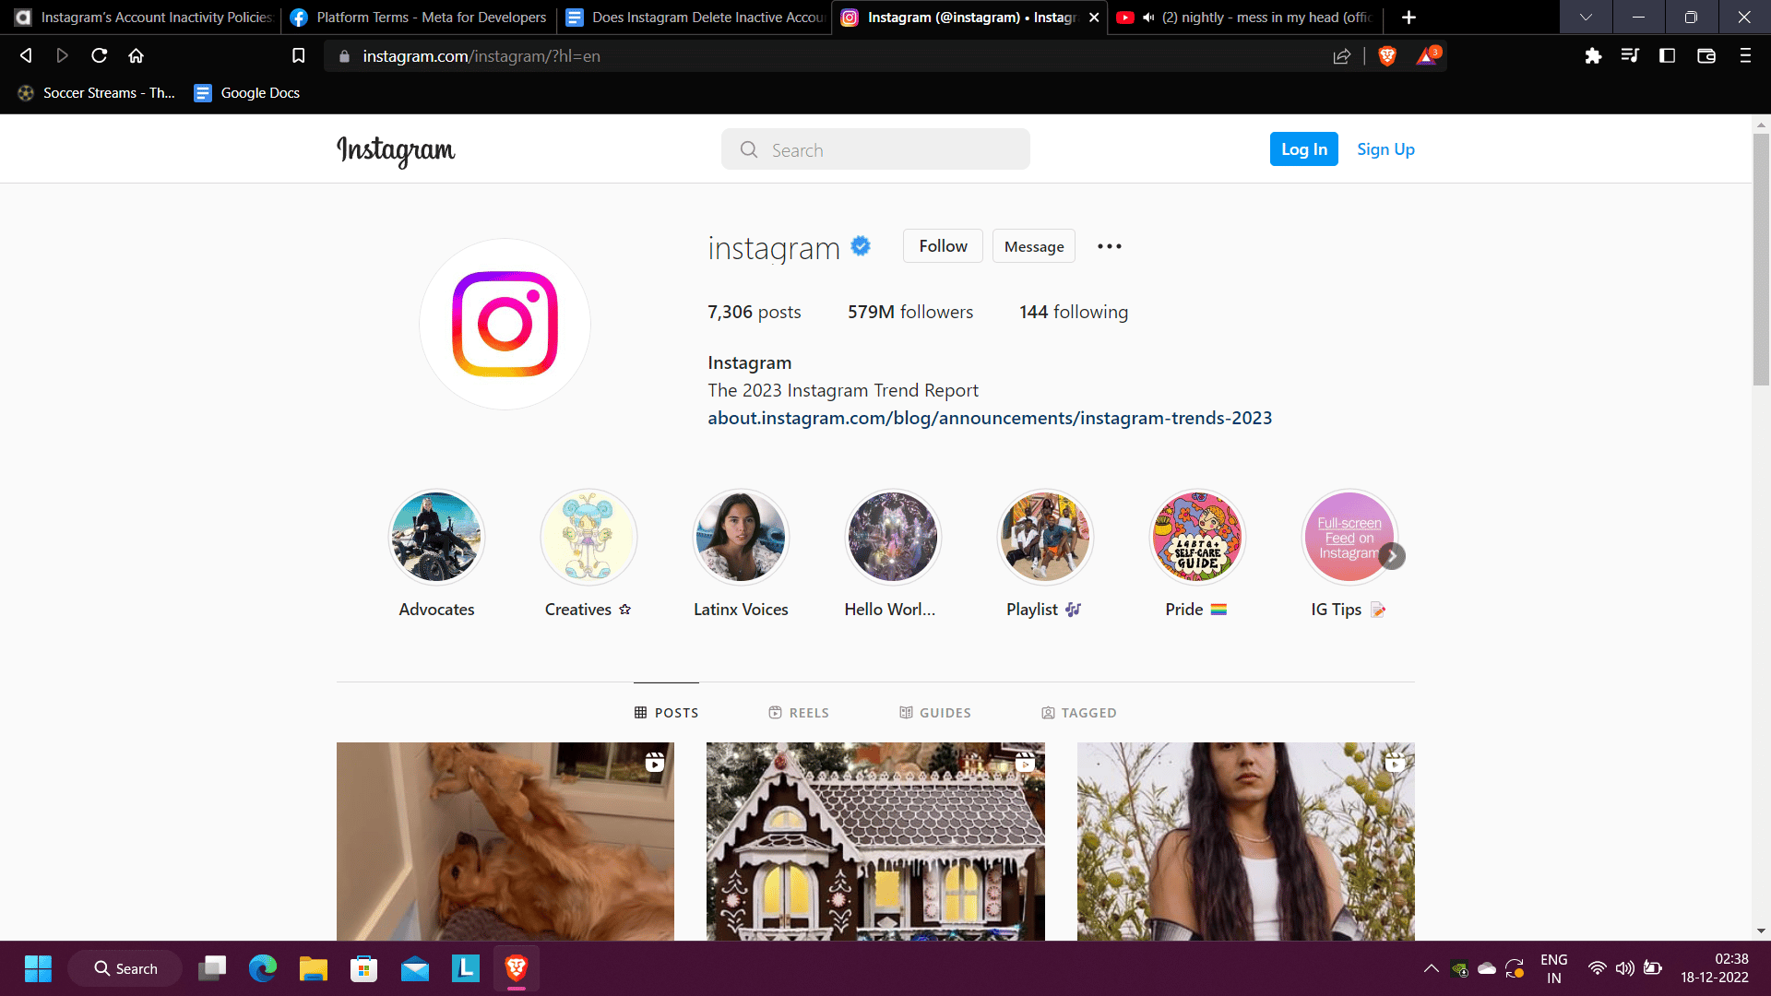Click the browser tab dropdown arrow
The image size is (1771, 996).
tap(1584, 17)
